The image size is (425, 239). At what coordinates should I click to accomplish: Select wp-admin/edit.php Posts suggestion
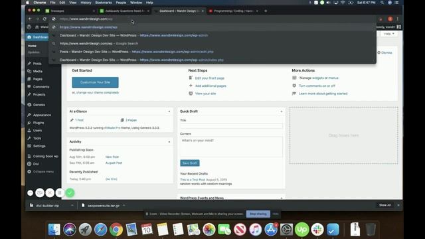pyautogui.click(x=212, y=52)
